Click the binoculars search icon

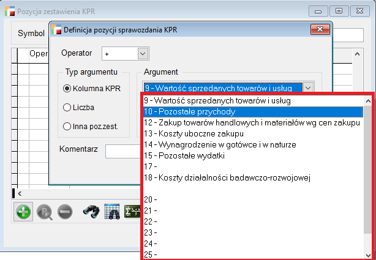pyautogui.click(x=91, y=212)
